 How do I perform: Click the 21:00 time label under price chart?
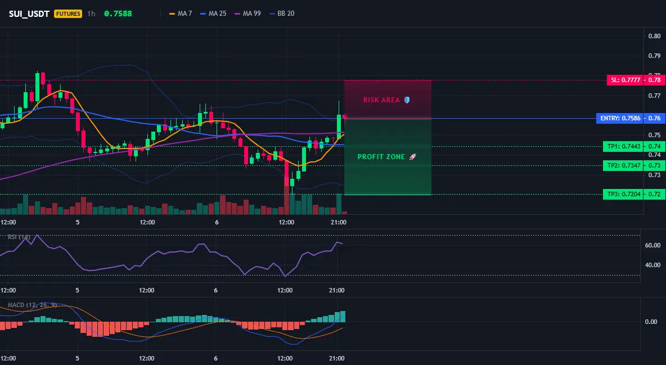coord(338,222)
